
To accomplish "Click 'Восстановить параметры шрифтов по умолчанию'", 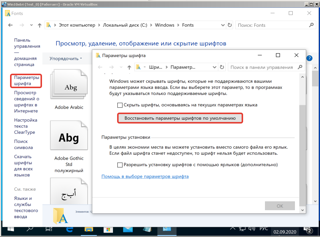I will pos(180,118).
